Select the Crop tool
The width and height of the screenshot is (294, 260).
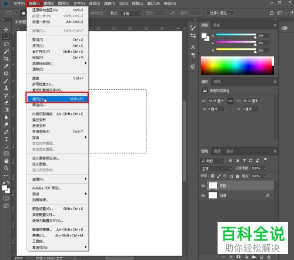6,59
